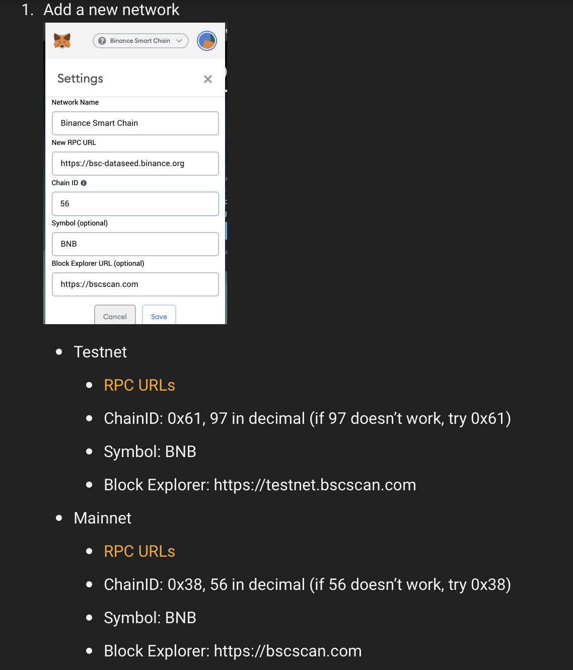Click the Settings heading text
Image resolution: width=573 pixels, height=670 pixels.
point(80,79)
